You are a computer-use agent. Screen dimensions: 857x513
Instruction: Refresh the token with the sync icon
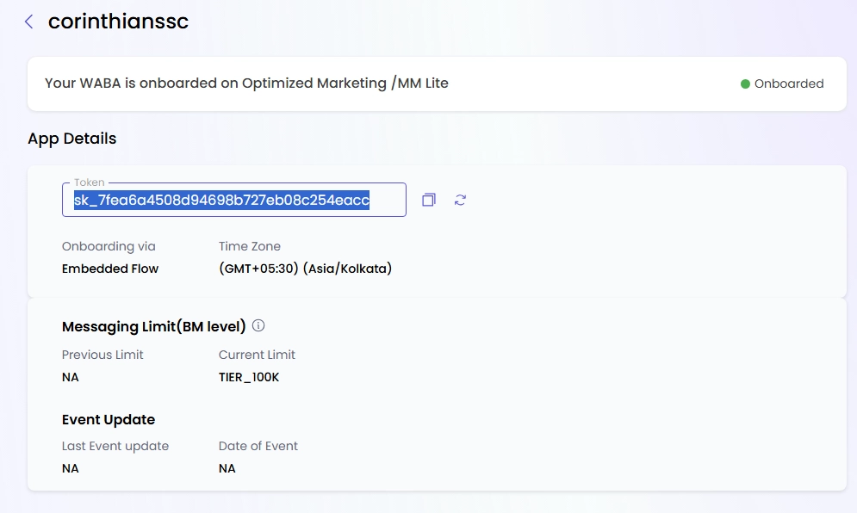click(460, 199)
